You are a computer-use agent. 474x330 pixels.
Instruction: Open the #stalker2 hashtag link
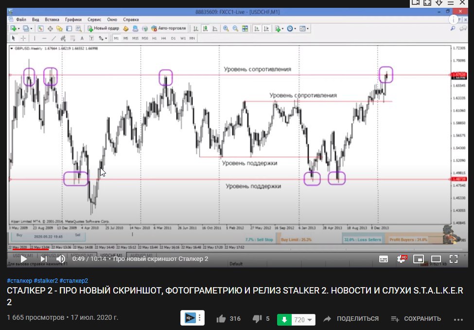[46, 281]
